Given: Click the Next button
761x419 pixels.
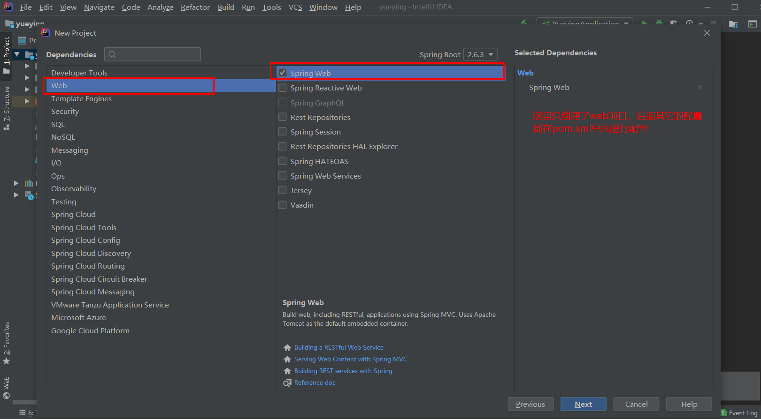Looking at the screenshot, I should pos(584,404).
